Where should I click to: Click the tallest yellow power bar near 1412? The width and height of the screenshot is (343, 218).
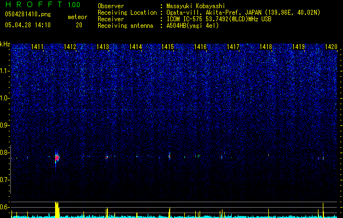point(57,210)
